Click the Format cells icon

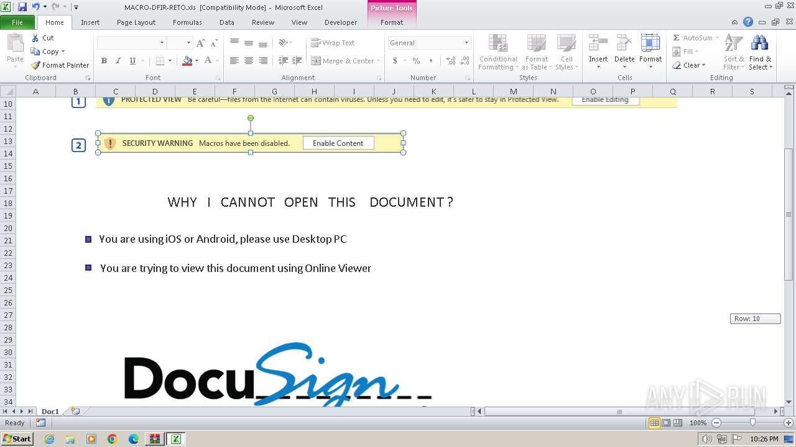coord(650,43)
